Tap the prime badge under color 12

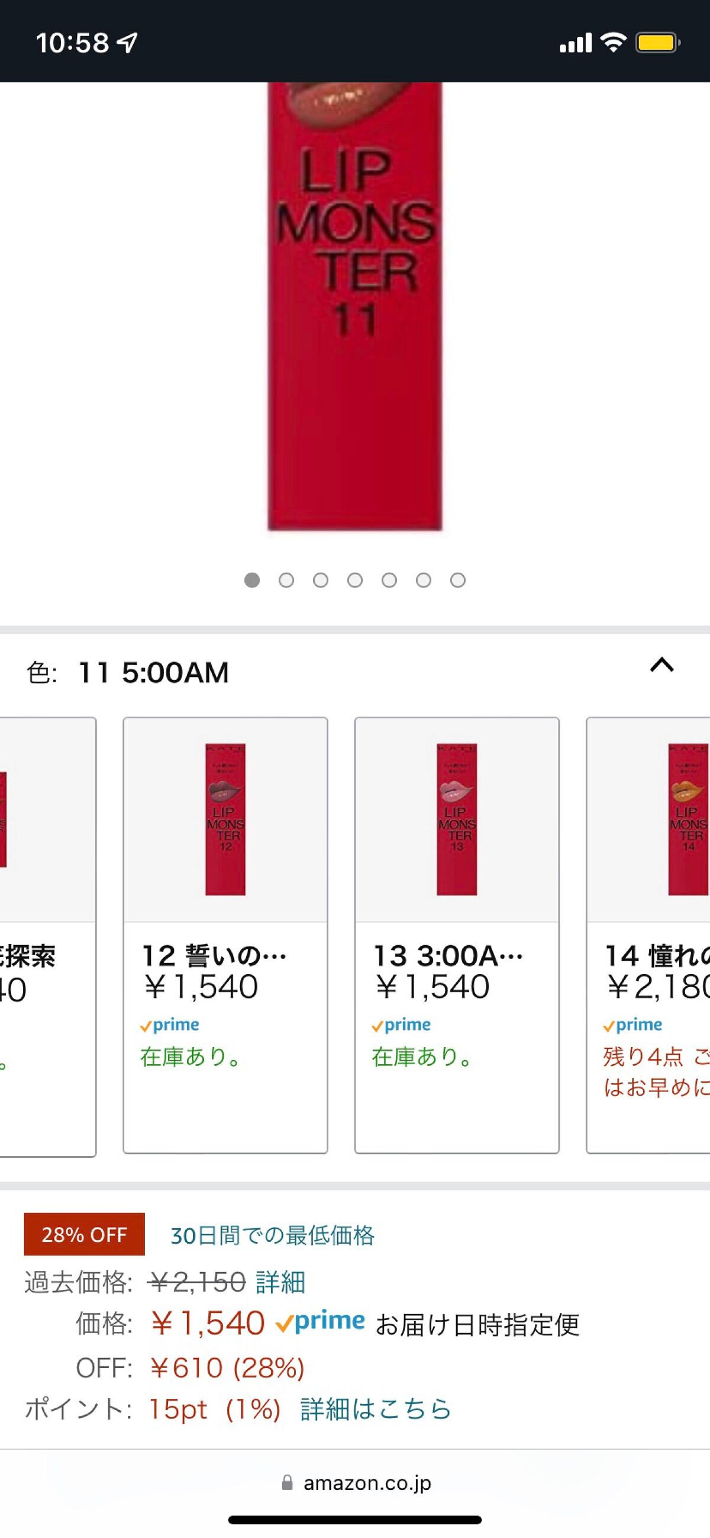(x=169, y=1025)
